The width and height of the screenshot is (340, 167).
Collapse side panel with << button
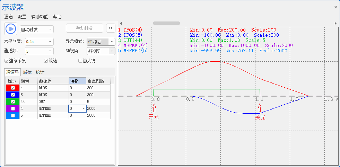click(111, 28)
